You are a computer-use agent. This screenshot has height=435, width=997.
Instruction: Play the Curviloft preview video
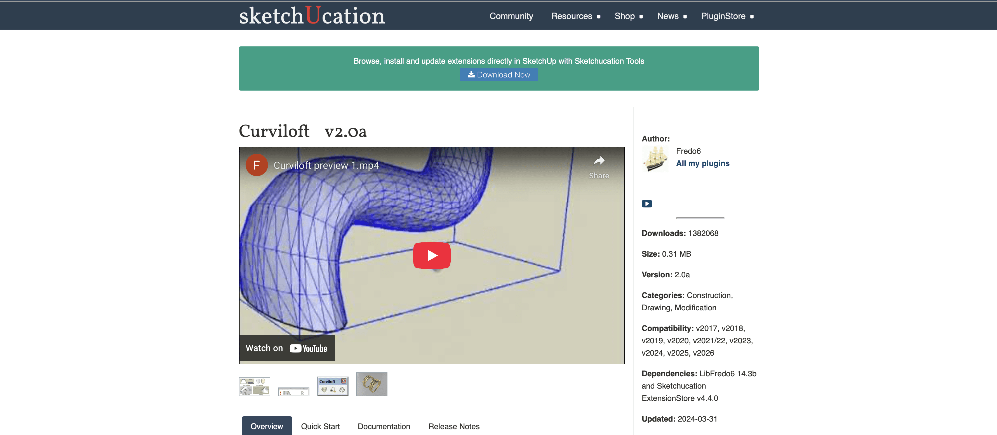pyautogui.click(x=432, y=255)
